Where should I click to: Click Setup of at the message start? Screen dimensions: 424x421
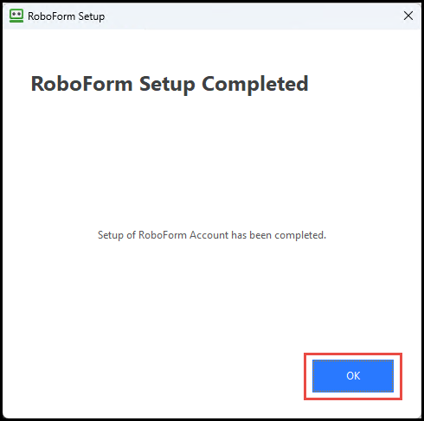click(x=117, y=235)
